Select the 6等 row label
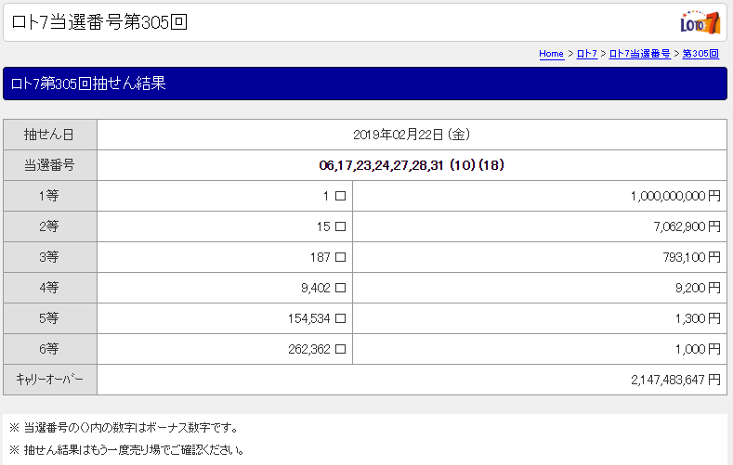733x465 pixels. [x=49, y=349]
